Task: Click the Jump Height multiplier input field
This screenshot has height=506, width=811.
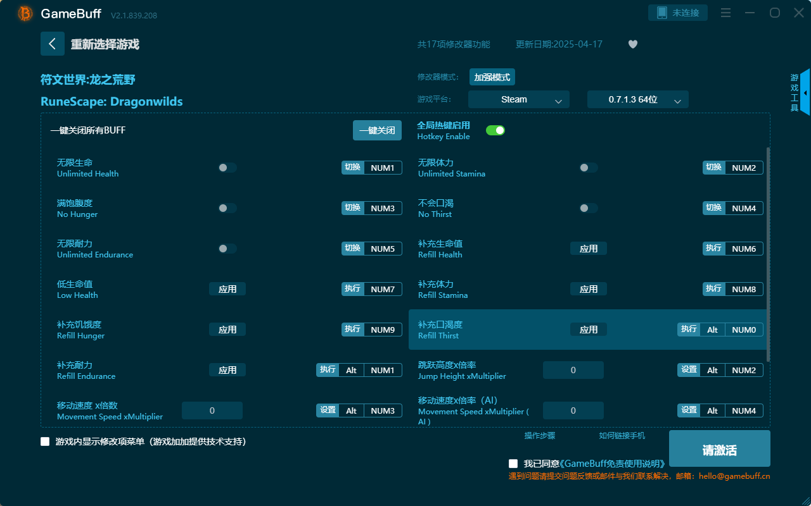Action: [x=573, y=369]
